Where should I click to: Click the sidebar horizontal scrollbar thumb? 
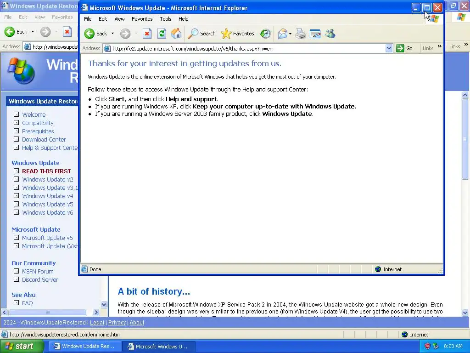pyautogui.click(x=48, y=312)
